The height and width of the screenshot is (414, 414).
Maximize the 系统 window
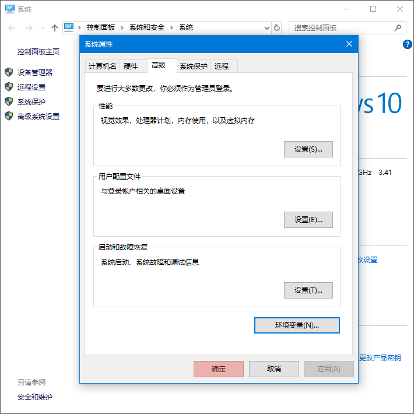[373, 9]
